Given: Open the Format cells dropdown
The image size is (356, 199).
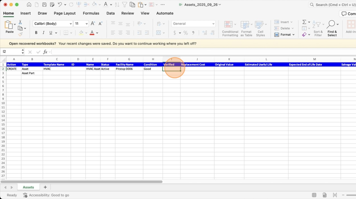Looking at the screenshot, I should (285, 34).
